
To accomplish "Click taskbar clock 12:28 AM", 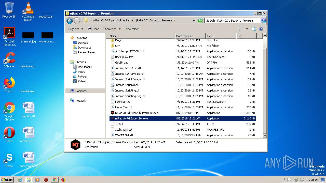I will click(313, 180).
